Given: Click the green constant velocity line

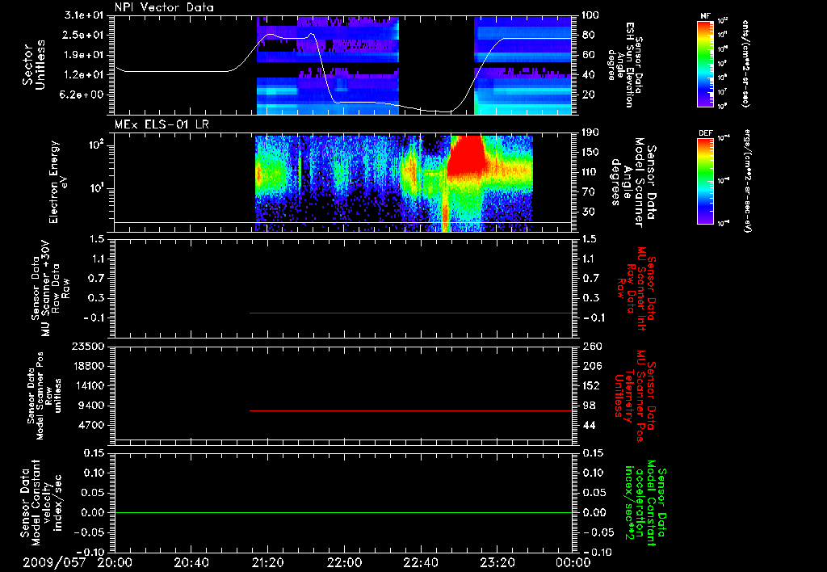Looking at the screenshot, I should coord(343,512).
